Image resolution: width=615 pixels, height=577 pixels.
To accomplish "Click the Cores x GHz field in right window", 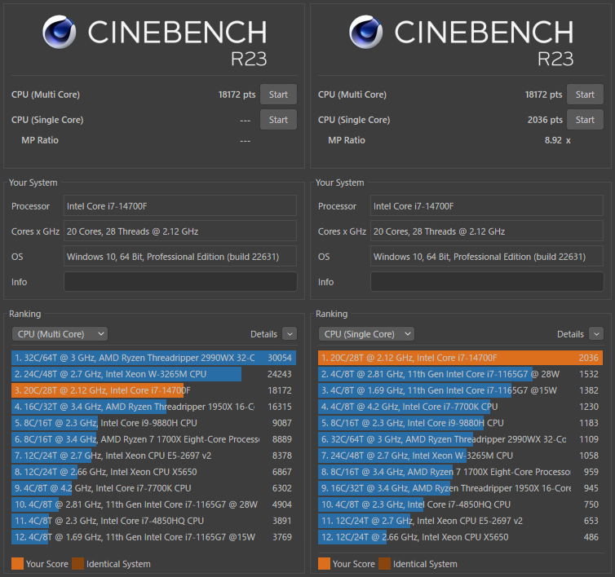I will click(487, 231).
